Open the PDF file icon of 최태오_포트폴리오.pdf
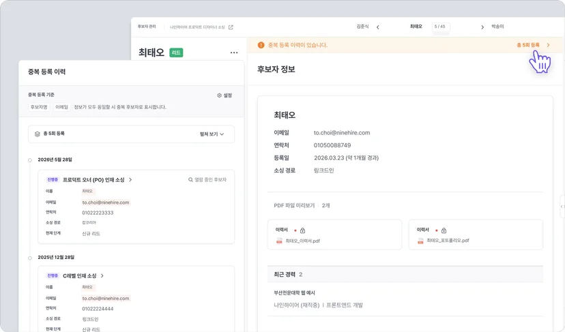The image size is (565, 332). click(x=420, y=241)
